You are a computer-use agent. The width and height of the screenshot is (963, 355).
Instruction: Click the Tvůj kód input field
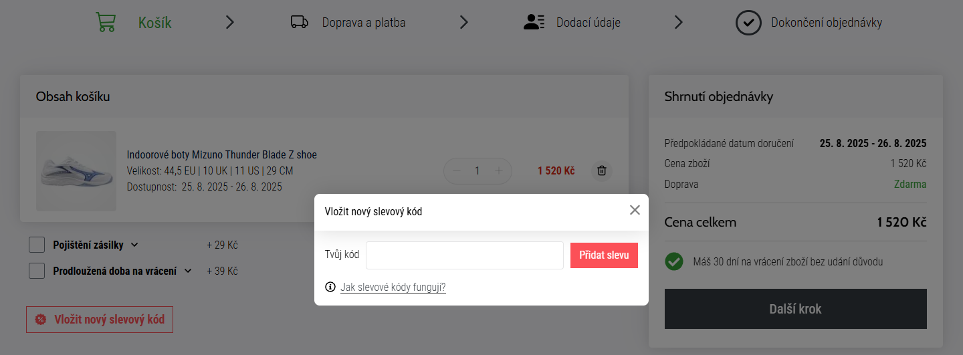pyautogui.click(x=464, y=255)
